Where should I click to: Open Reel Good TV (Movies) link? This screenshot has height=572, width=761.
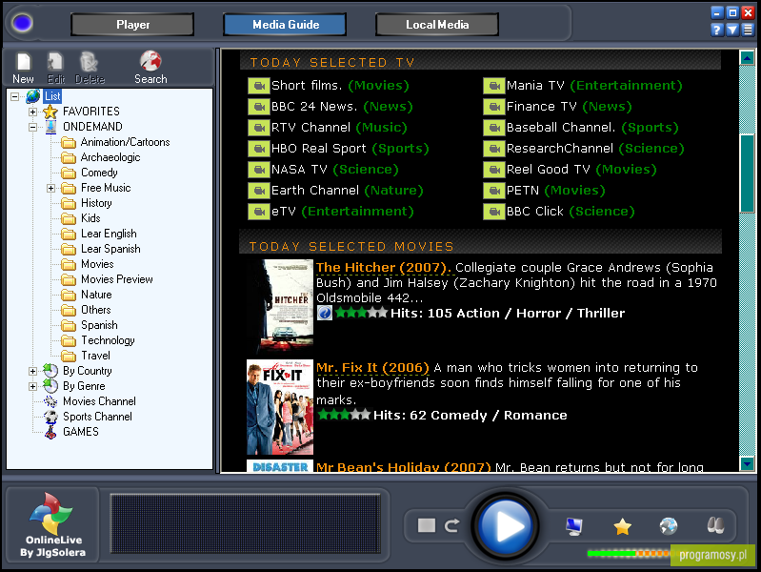pos(581,169)
